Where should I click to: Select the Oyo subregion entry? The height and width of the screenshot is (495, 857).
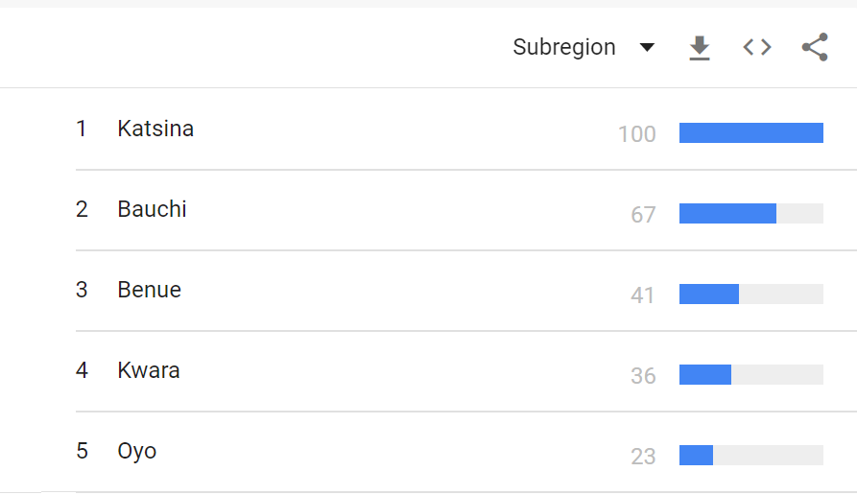tap(137, 451)
